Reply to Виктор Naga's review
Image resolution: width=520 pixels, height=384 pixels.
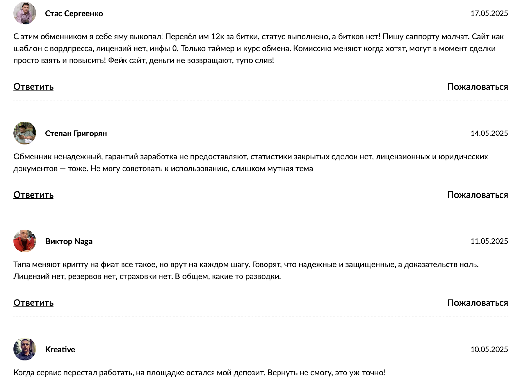33,303
